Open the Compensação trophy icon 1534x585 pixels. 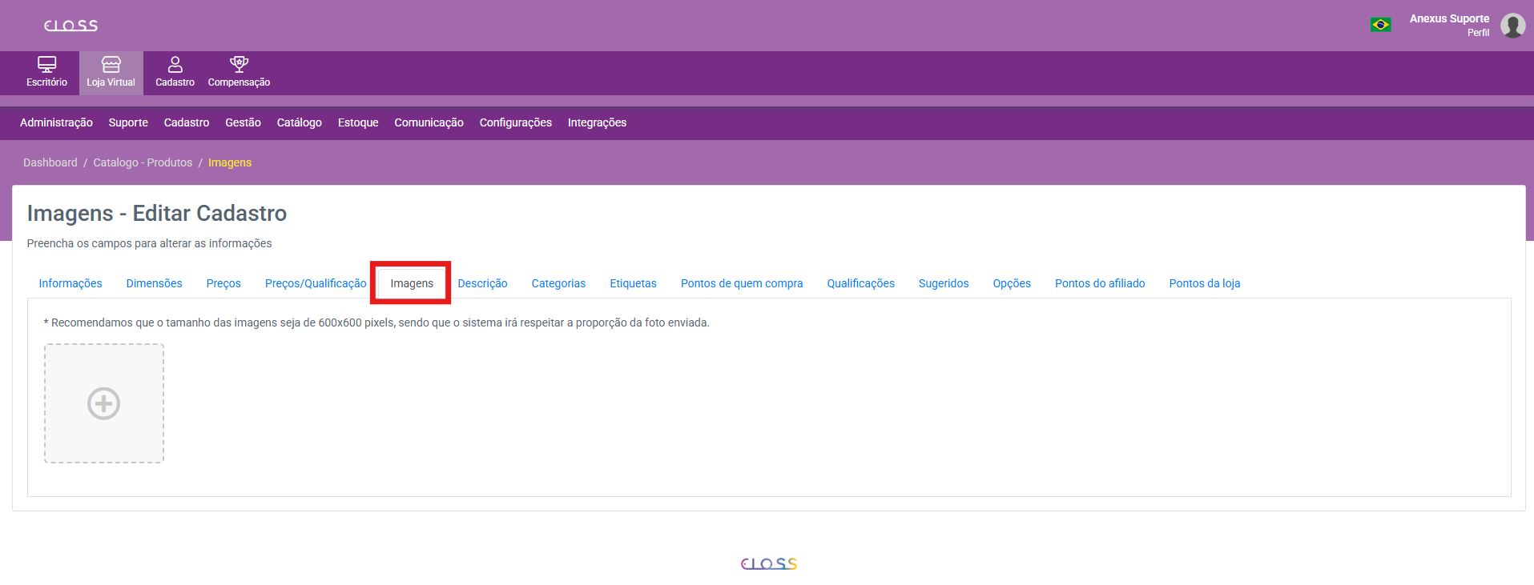(239, 65)
